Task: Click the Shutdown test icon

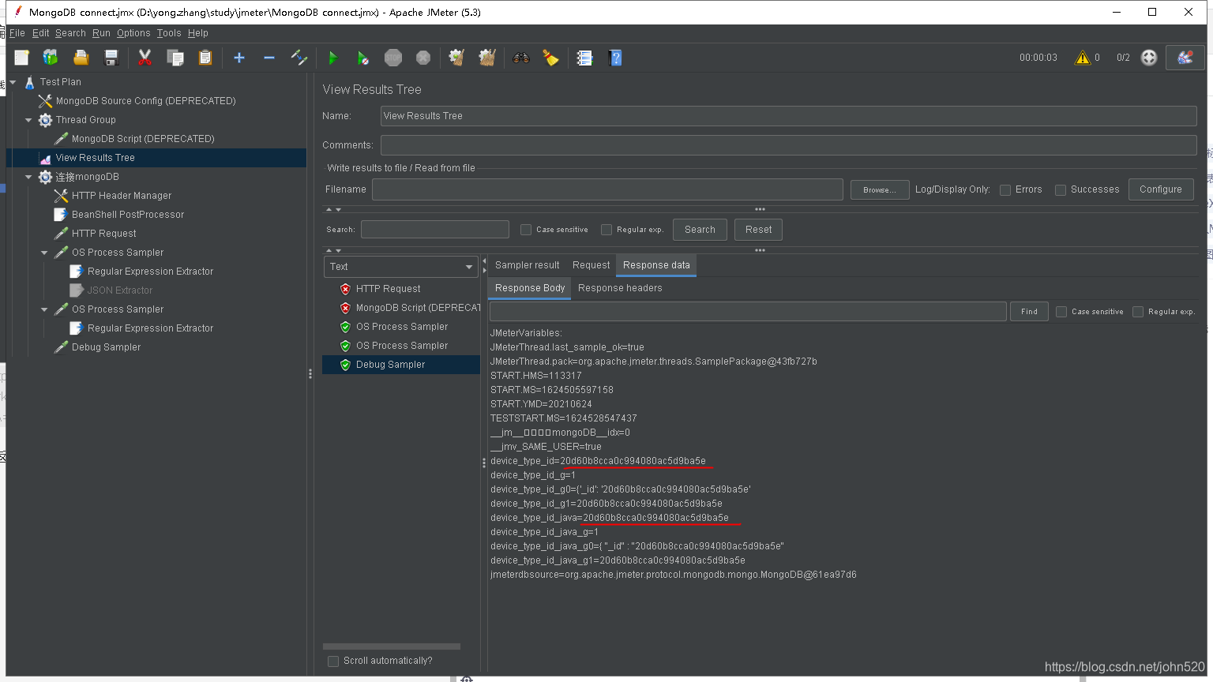Action: [x=423, y=58]
